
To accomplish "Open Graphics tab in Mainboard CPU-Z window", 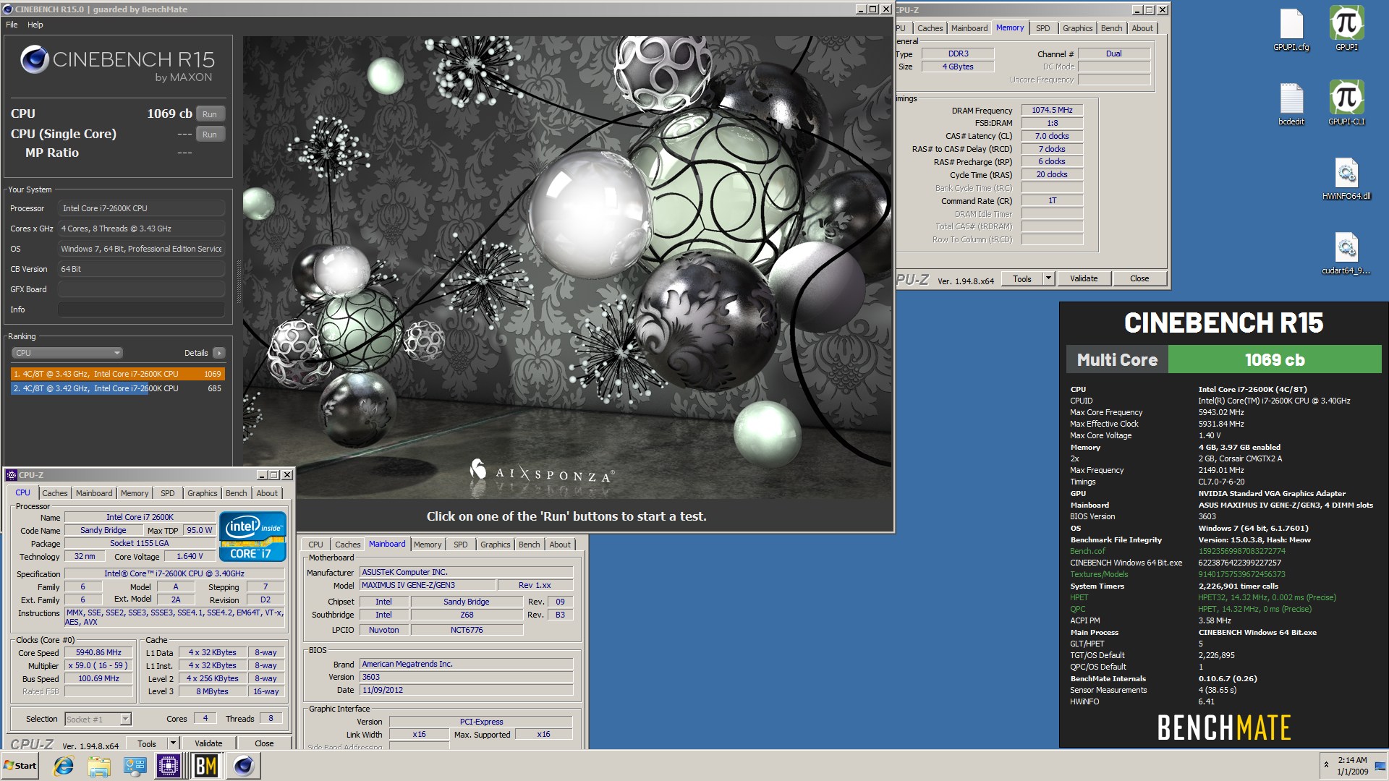I will [496, 545].
